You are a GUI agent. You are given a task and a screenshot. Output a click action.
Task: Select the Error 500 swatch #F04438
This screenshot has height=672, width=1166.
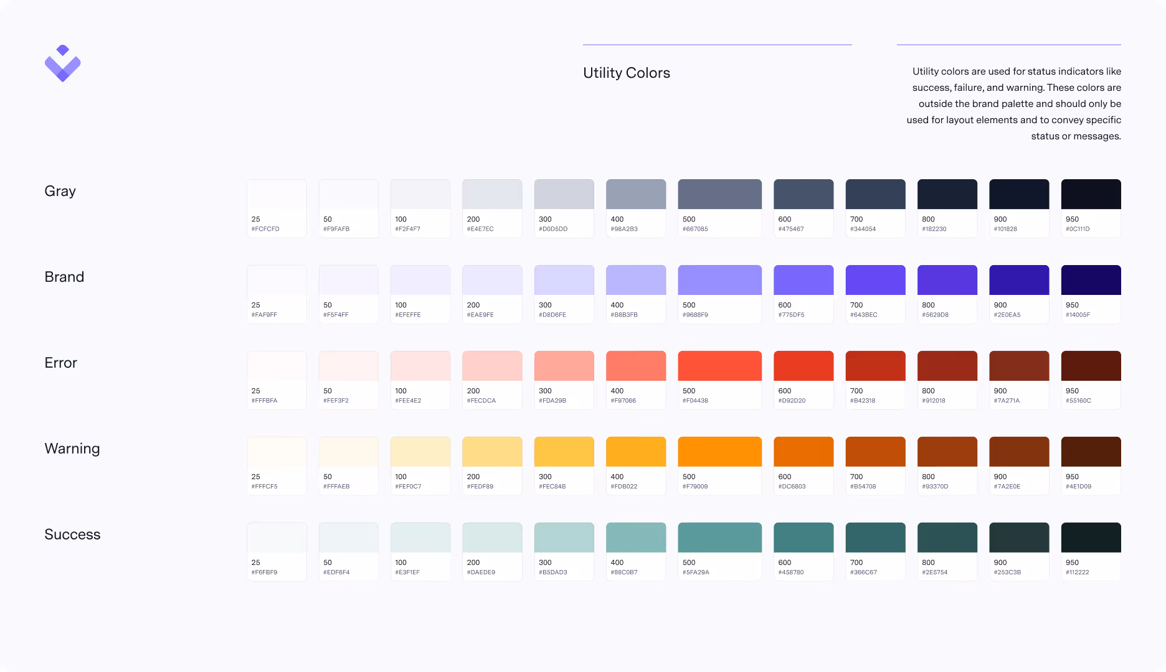720,380
